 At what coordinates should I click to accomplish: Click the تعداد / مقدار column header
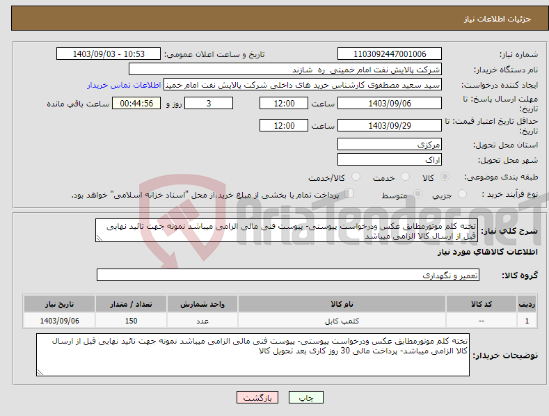tap(131, 304)
